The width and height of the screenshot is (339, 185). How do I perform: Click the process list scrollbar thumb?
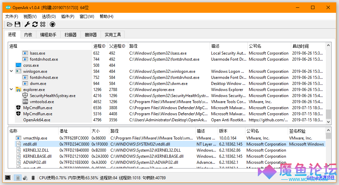328,114
